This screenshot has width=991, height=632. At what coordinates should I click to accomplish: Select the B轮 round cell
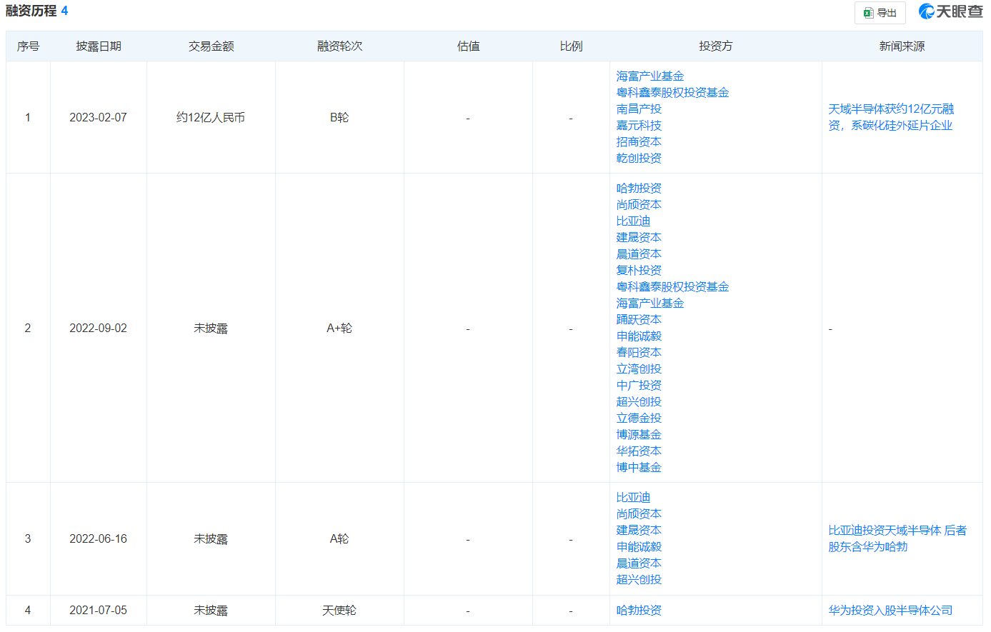point(339,118)
